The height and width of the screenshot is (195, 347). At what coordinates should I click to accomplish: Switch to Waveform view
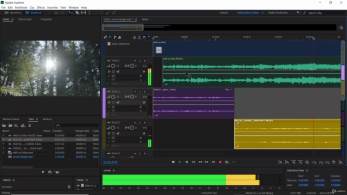click(13, 13)
